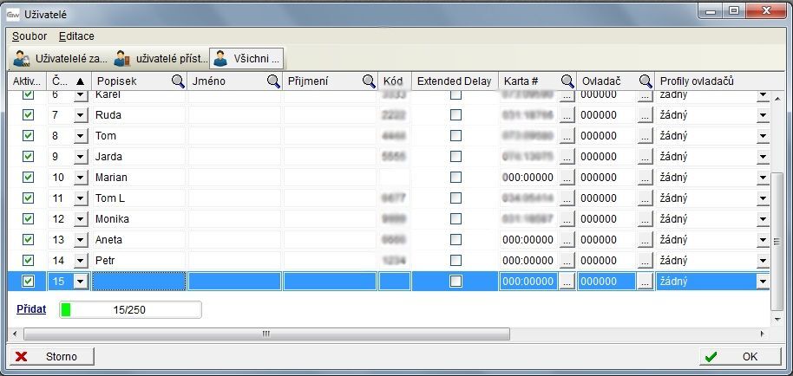Open the Soubor menu
This screenshot has height=376, width=793.
[x=29, y=36]
